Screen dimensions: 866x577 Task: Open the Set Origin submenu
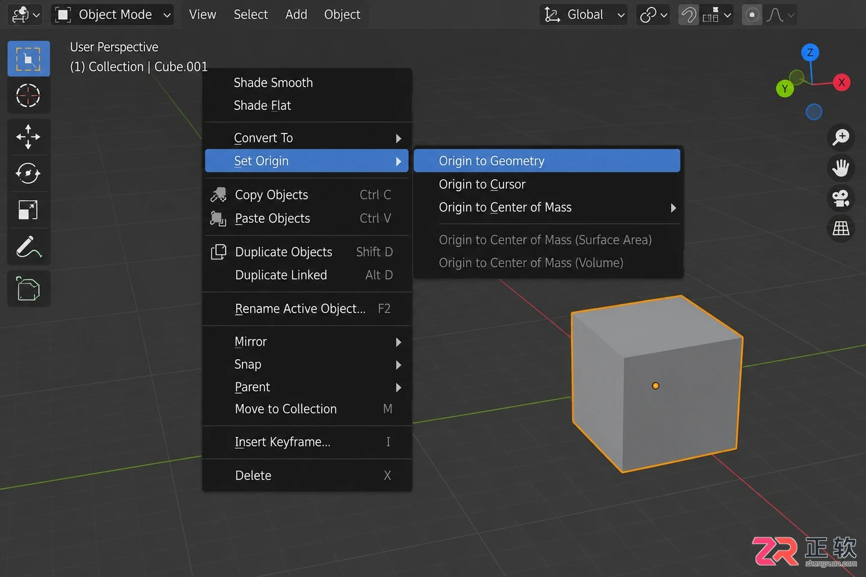tap(307, 161)
